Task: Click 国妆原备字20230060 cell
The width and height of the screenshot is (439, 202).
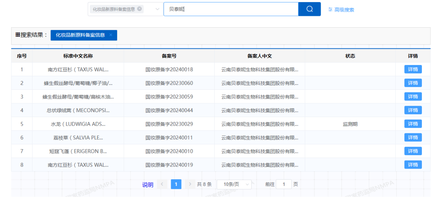Action: [x=169, y=83]
